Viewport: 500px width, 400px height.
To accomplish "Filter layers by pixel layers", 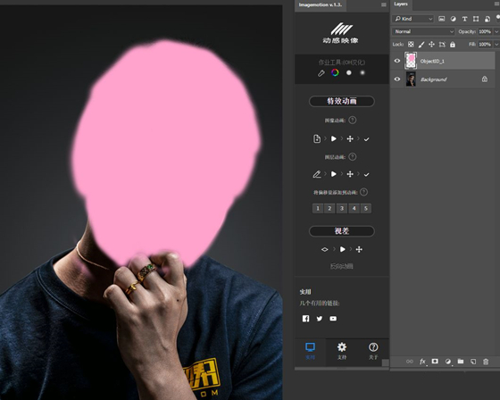I will click(x=441, y=19).
